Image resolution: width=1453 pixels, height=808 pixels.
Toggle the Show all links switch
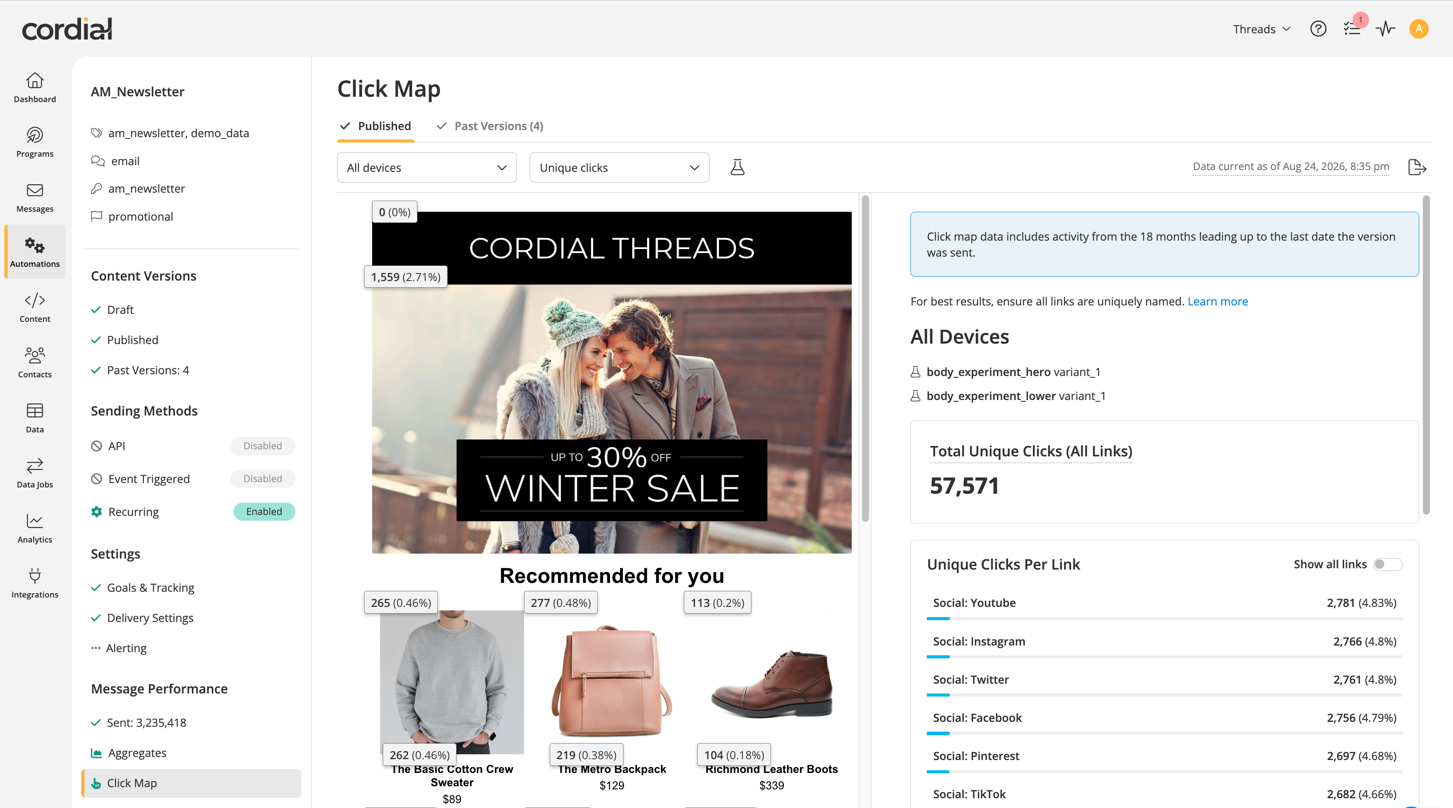[x=1388, y=564]
